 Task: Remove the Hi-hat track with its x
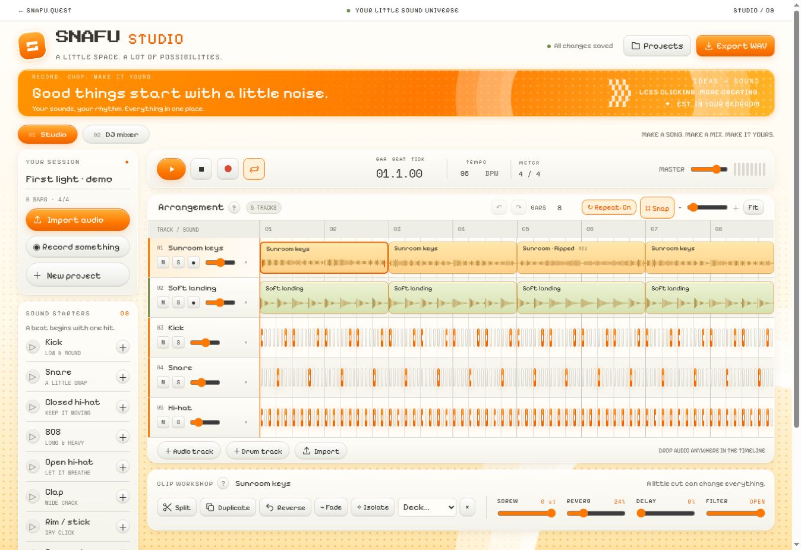[x=246, y=422]
